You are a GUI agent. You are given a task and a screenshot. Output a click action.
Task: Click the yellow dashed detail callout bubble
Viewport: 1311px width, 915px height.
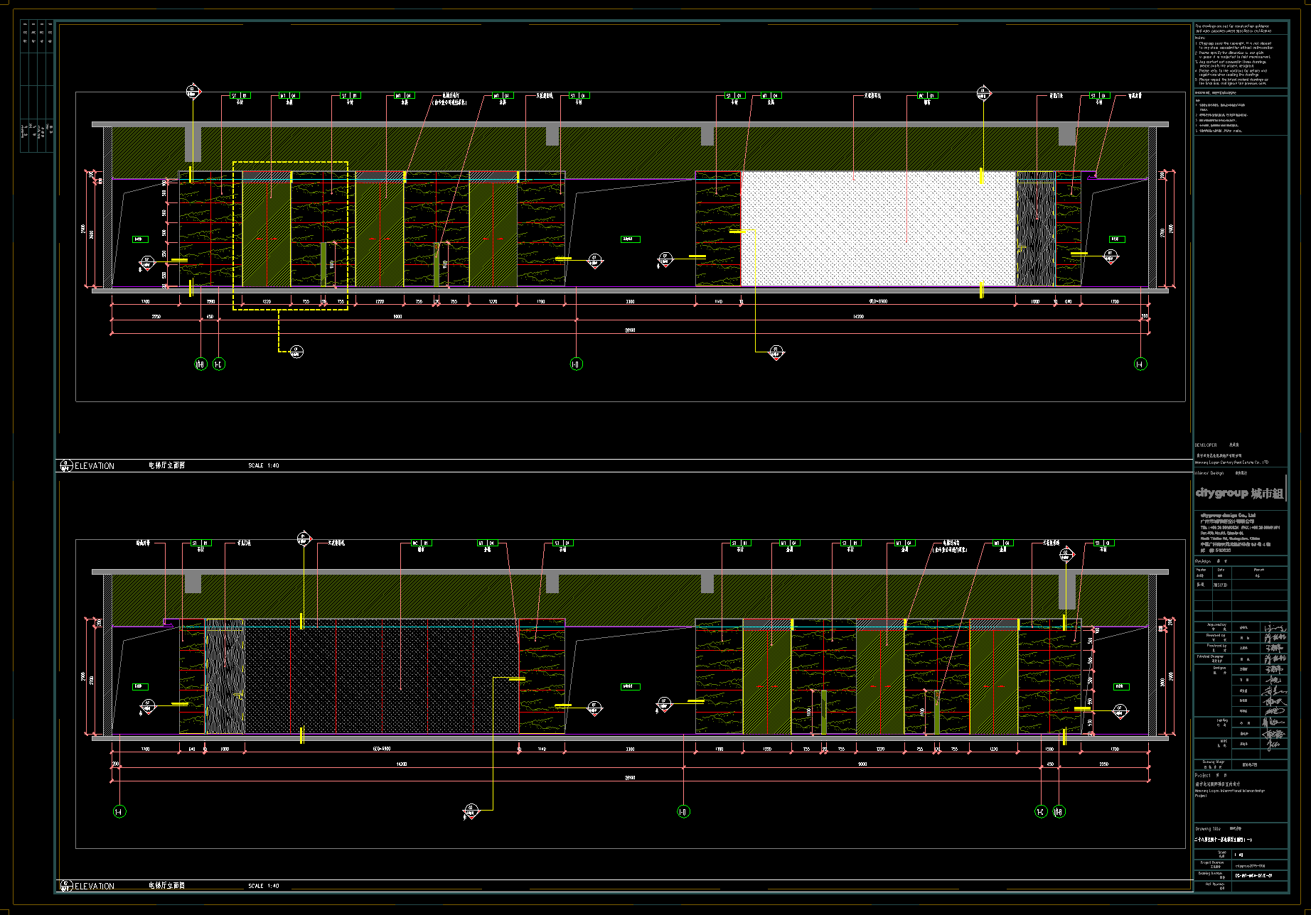(296, 351)
